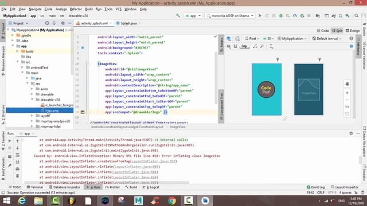The width and height of the screenshot is (367, 206).
Task: Click up the stack trace arrow
Action: [x=17, y=141]
